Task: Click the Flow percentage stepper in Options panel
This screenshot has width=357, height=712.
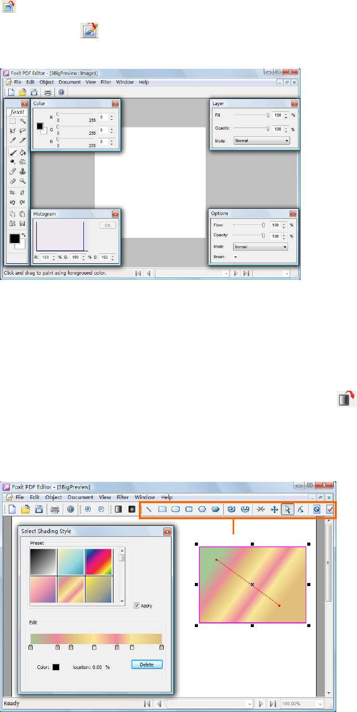Action: [x=283, y=225]
